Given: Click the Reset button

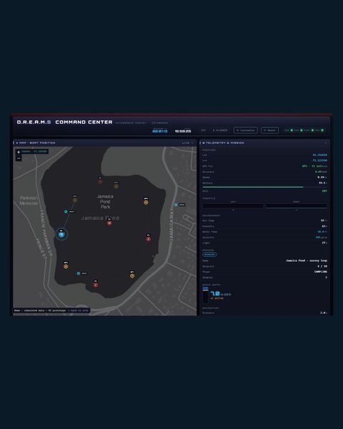Looking at the screenshot, I should pyautogui.click(x=269, y=130).
